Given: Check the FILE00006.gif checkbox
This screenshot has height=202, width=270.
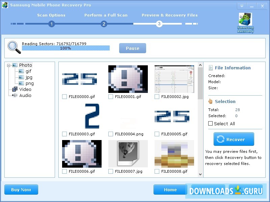Looking at the screenshot, I should (64, 171).
